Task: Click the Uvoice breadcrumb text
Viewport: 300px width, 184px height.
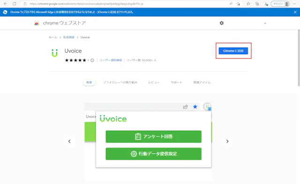Action: tap(85, 37)
